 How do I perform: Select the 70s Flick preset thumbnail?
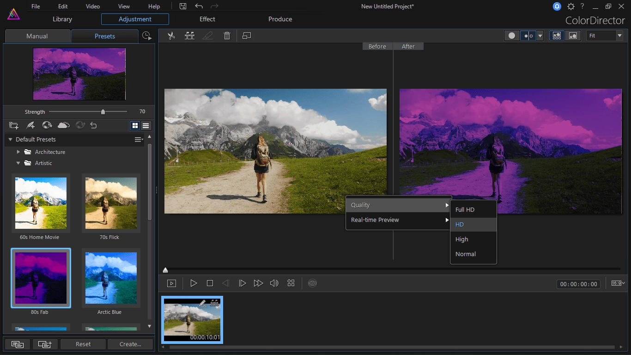tap(111, 203)
